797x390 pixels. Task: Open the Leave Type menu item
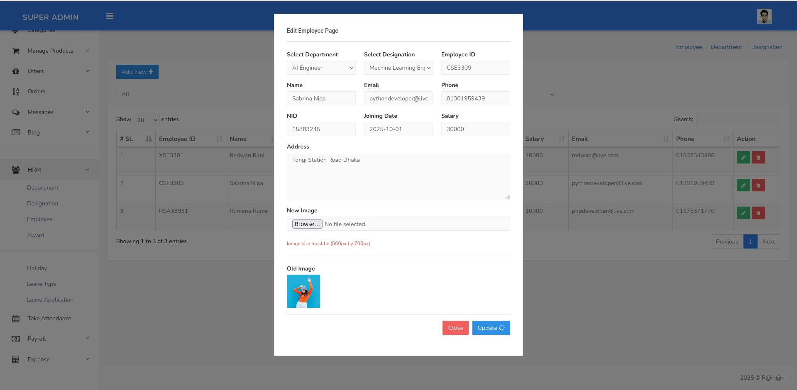(42, 284)
